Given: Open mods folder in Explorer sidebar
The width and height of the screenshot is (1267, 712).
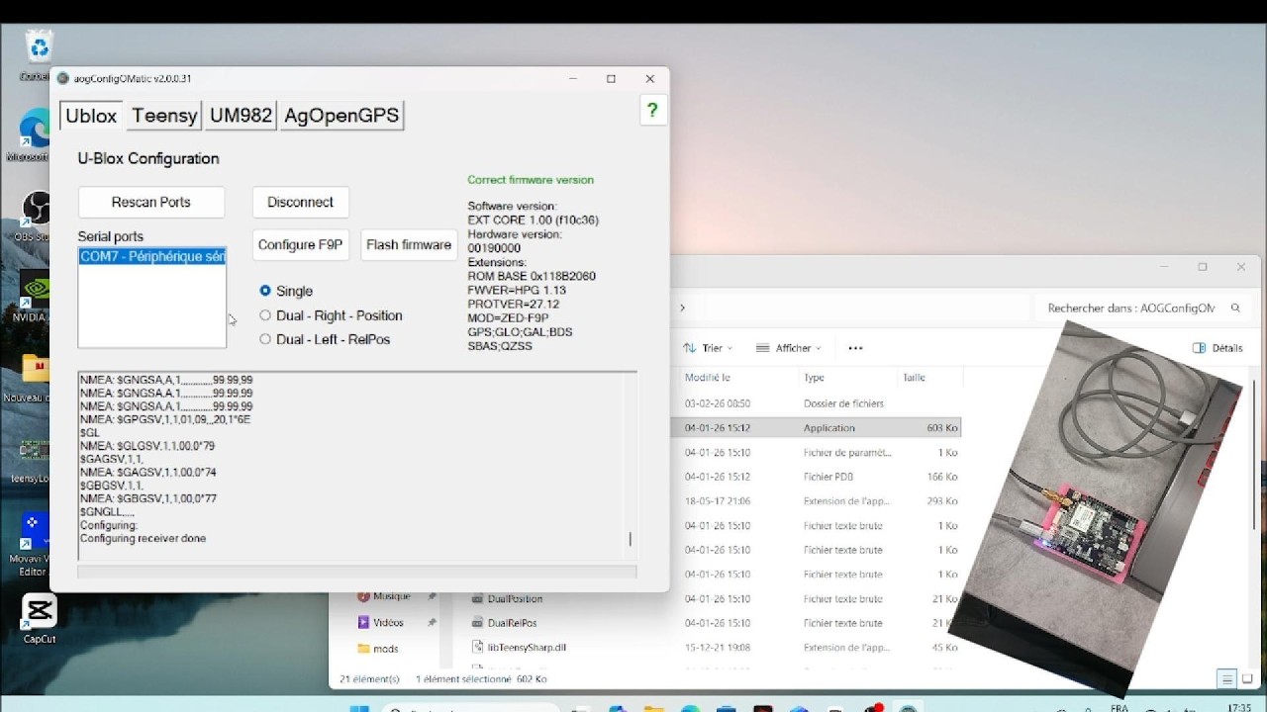Looking at the screenshot, I should pyautogui.click(x=385, y=649).
